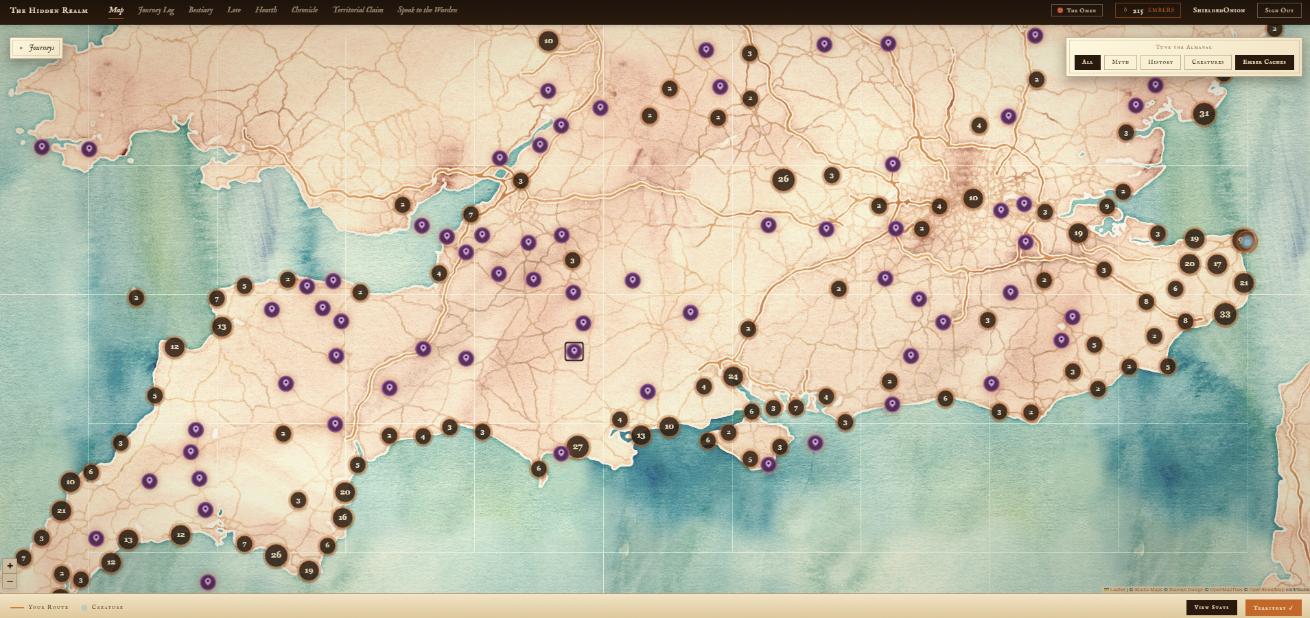Toggle the All almanac filter
Viewport: 1310px width, 618px height.
coord(1087,62)
